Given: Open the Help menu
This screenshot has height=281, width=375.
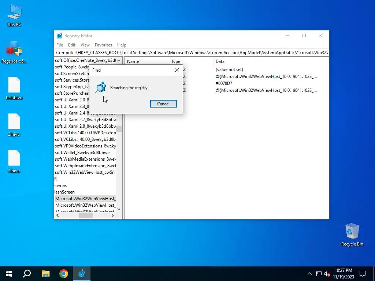Looking at the screenshot, I should coord(122,45).
